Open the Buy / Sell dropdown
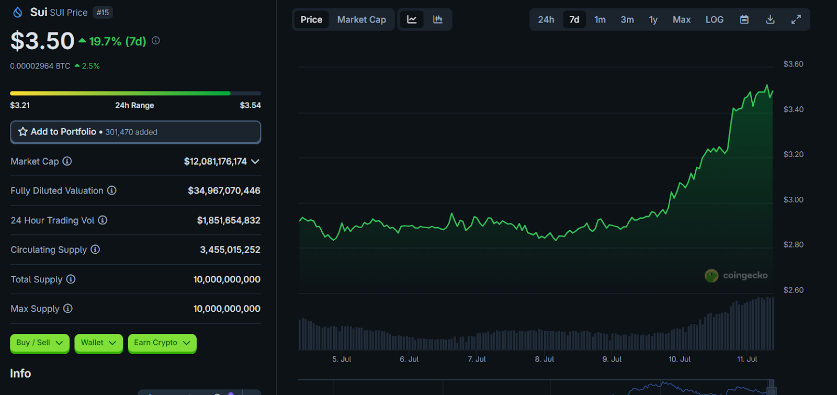Image resolution: width=837 pixels, height=395 pixels. 40,343
